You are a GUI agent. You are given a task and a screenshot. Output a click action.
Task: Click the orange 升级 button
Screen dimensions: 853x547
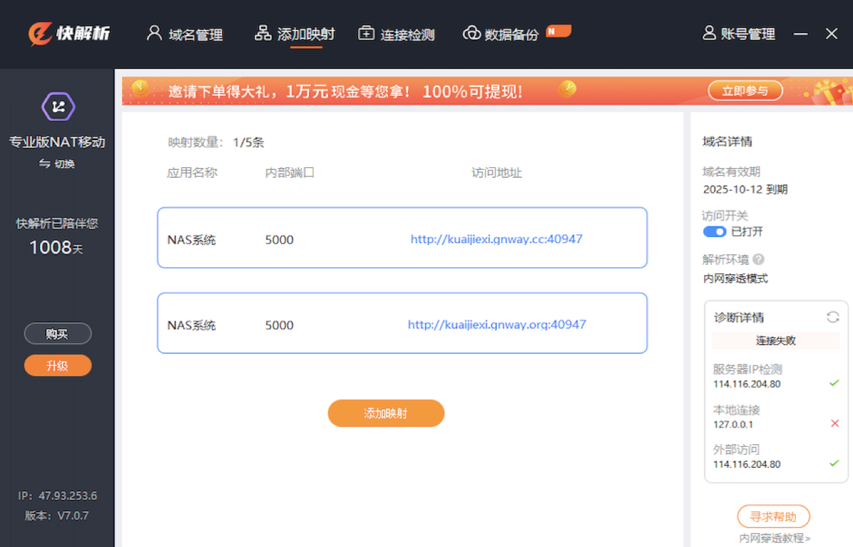click(x=58, y=366)
